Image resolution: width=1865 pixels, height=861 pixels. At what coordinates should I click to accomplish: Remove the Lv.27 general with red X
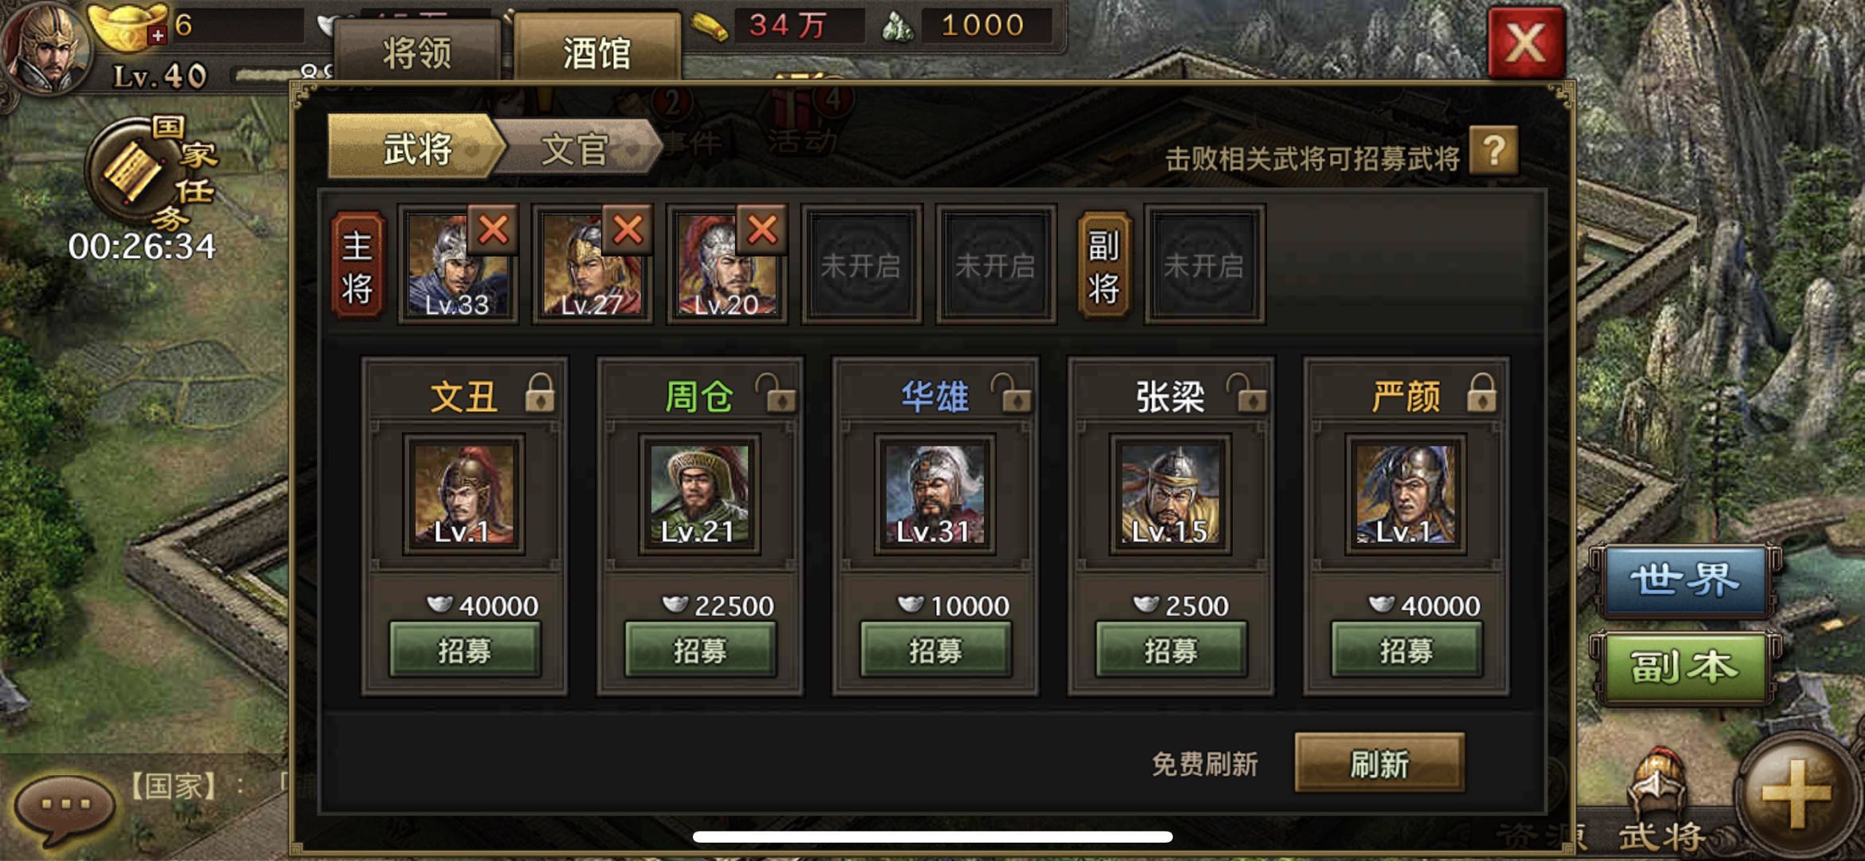pyautogui.click(x=628, y=230)
